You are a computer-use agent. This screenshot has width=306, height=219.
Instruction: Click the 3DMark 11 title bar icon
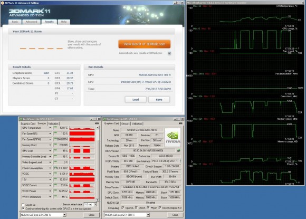(2, 3)
